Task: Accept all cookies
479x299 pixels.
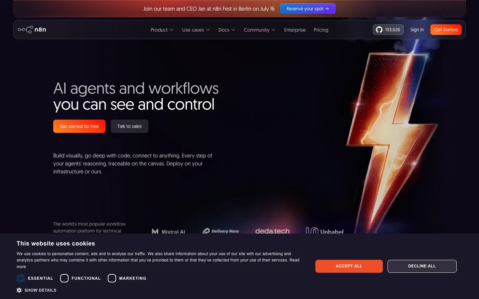Action: tap(349, 266)
